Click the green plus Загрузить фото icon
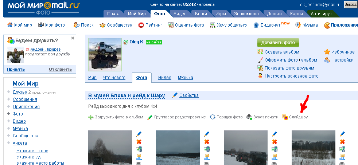This screenshot has width=358, height=165. coord(91,117)
